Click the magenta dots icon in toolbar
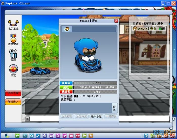Image resolution: width=177 pixels, height=139 pixels. [x=58, y=135]
